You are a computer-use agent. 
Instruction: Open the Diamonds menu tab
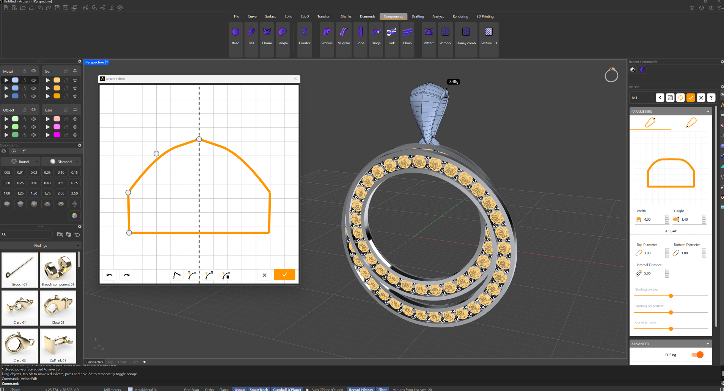[x=367, y=16]
